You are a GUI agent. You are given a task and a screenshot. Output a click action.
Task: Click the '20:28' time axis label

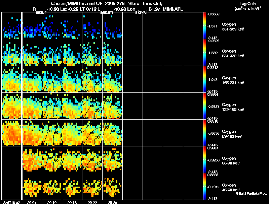pyautogui.click(x=113, y=203)
